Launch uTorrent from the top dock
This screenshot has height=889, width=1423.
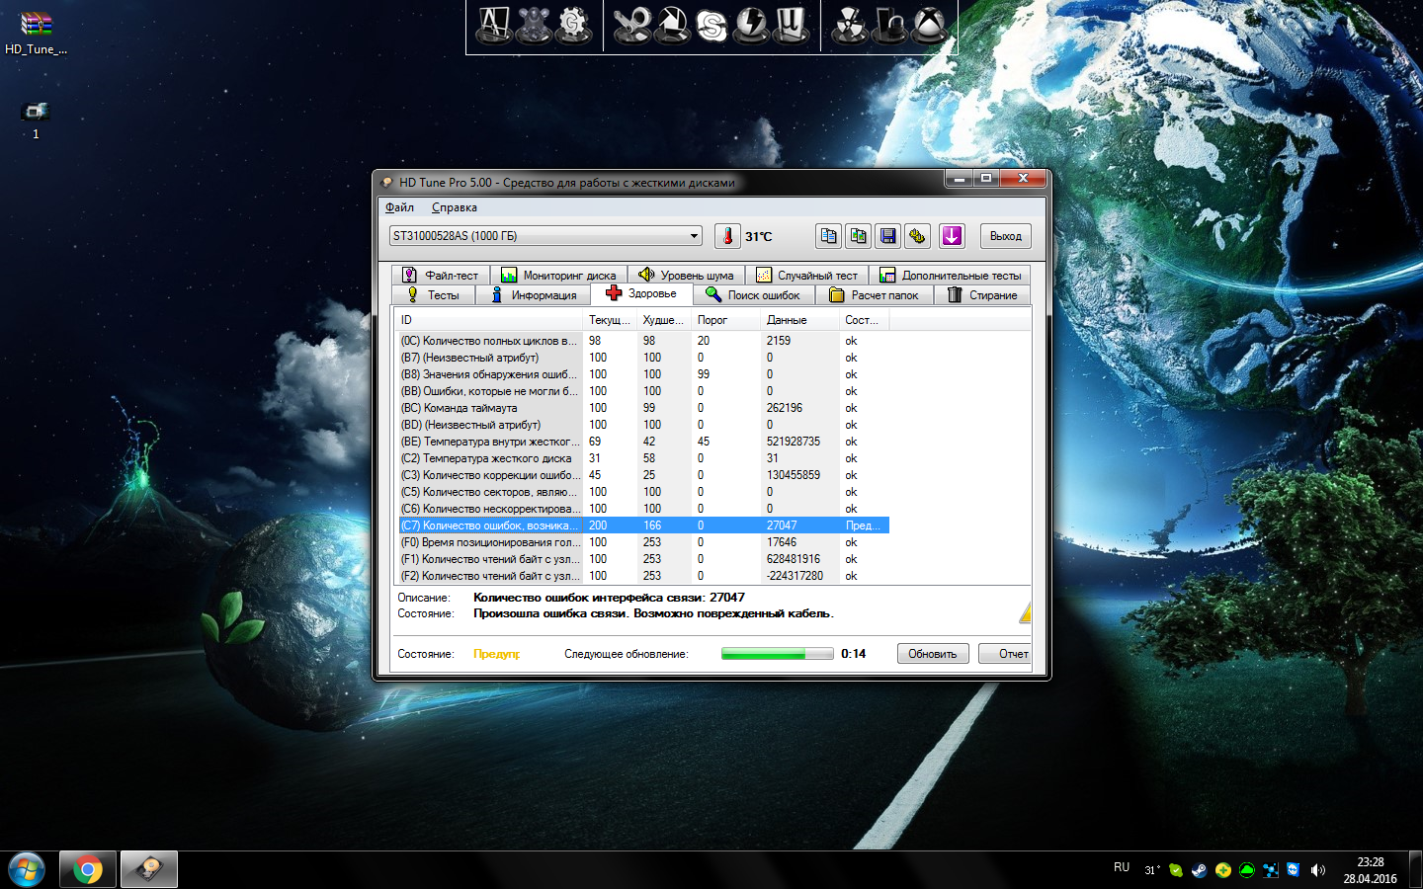point(791,25)
